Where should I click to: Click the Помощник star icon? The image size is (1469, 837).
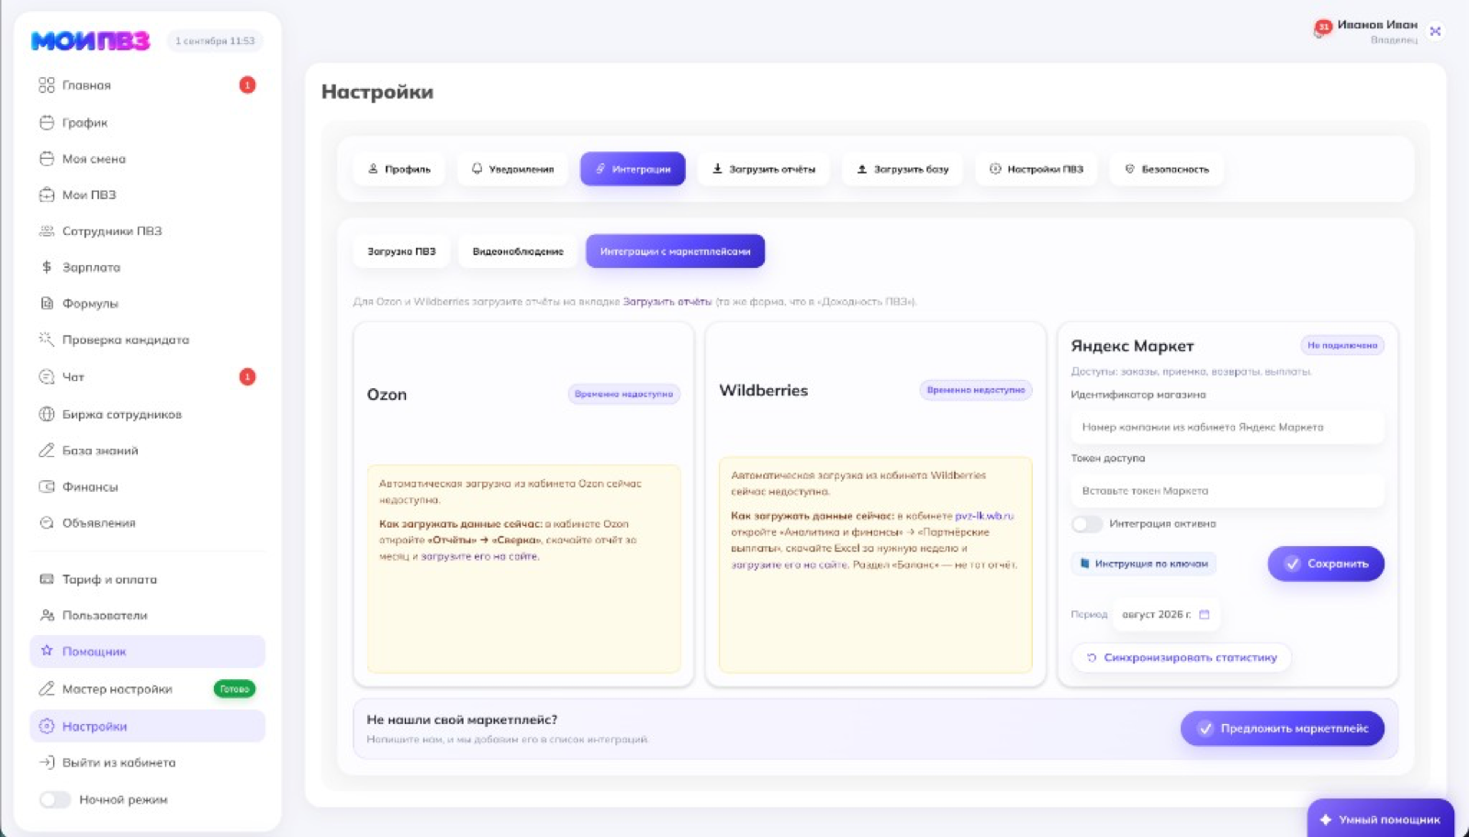47,651
